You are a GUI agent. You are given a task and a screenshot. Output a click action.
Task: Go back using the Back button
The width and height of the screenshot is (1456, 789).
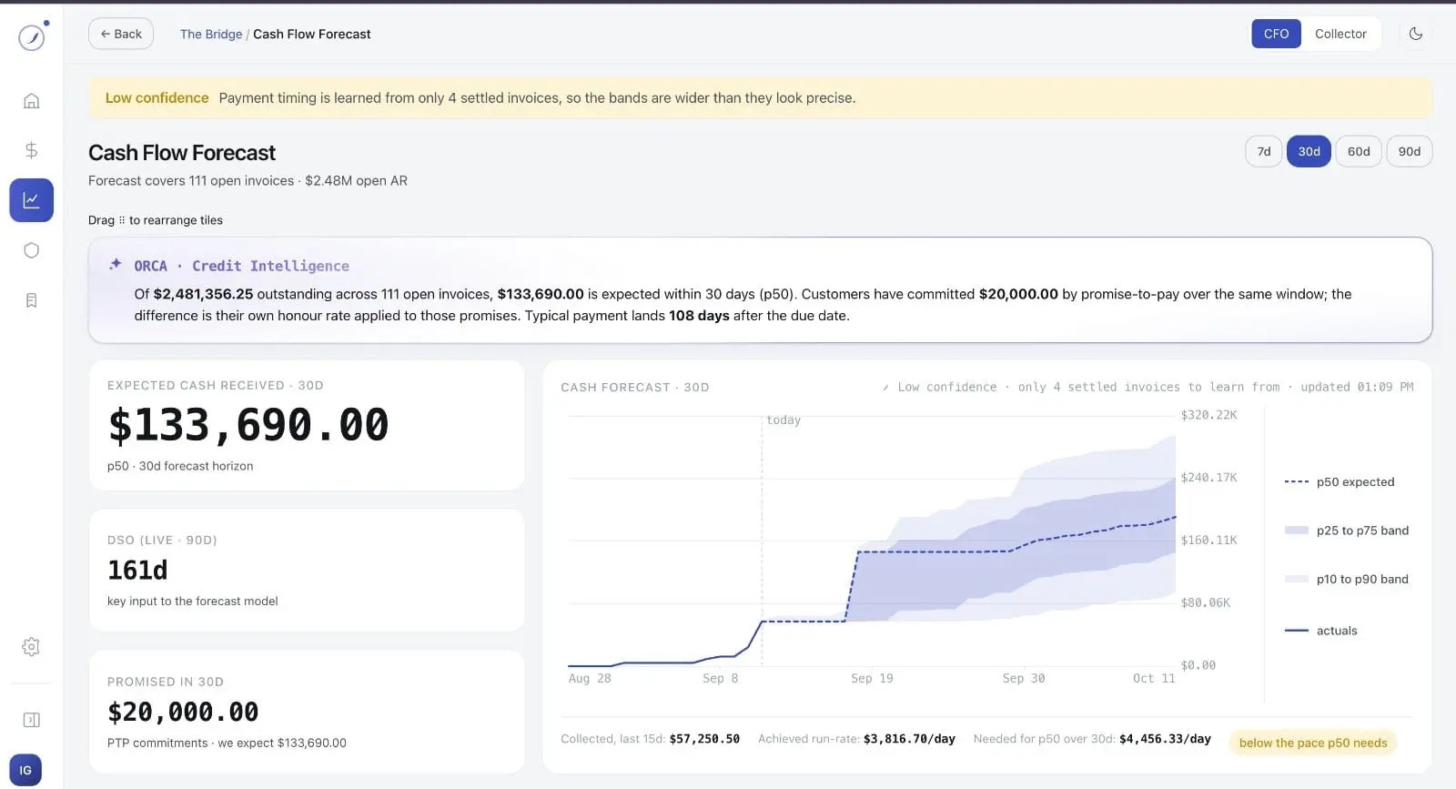tap(121, 34)
